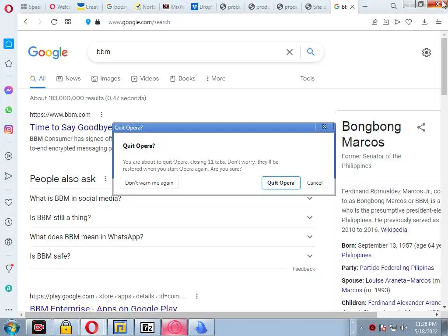Add page to bookmarks with heart icon

(x=409, y=22)
